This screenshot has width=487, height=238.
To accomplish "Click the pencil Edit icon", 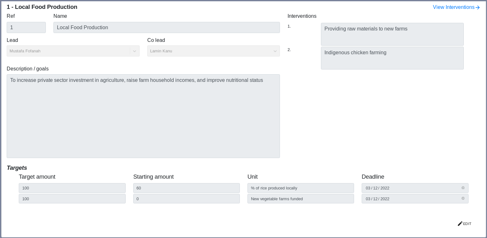I will click(x=460, y=224).
